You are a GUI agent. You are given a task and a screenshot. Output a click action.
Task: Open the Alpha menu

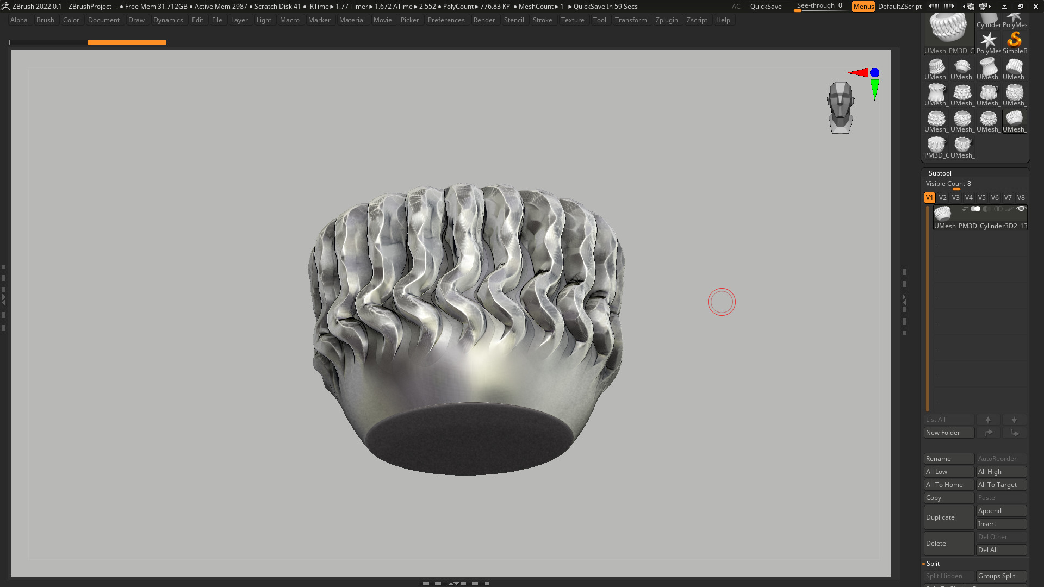click(19, 20)
